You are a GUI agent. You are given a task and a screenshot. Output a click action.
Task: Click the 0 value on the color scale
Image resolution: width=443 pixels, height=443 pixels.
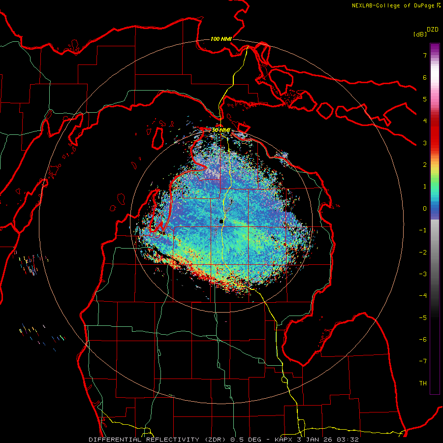pyautogui.click(x=425, y=209)
